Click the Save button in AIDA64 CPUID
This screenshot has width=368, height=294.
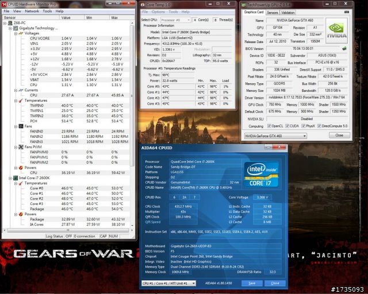click(x=252, y=283)
